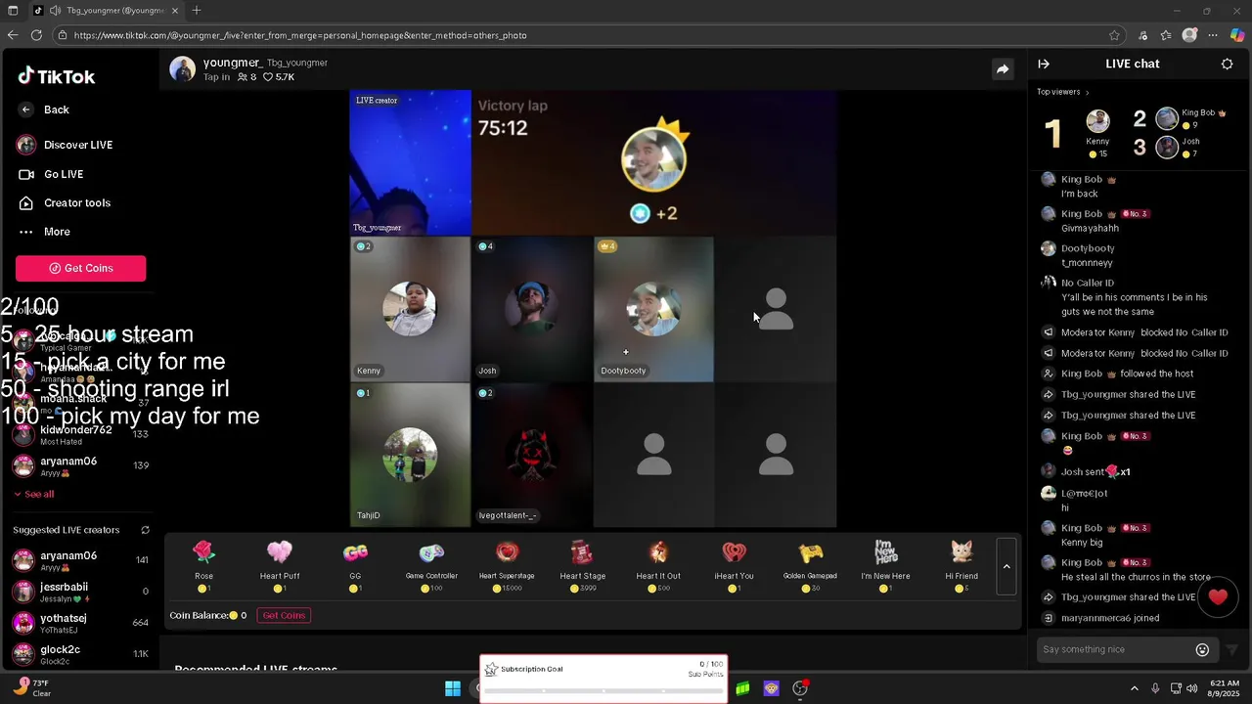
Task: Send a Hi Friend gift
Action: point(961,565)
